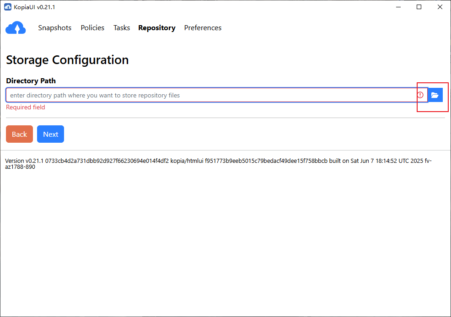Viewport: 451px width, 317px height.
Task: Focus the directory path input field
Action: pyautogui.click(x=210, y=95)
